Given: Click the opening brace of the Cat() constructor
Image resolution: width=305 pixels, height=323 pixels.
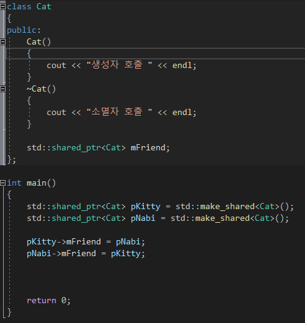Looking at the screenshot, I should [29, 54].
